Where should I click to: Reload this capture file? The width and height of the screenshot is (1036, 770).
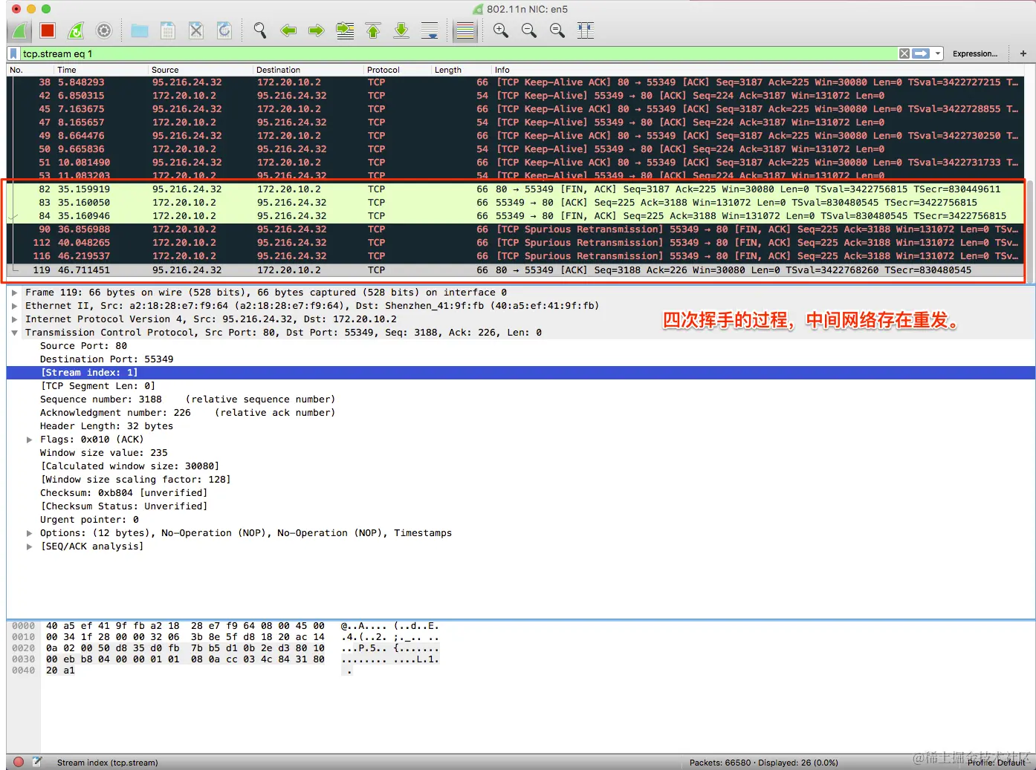tap(224, 30)
